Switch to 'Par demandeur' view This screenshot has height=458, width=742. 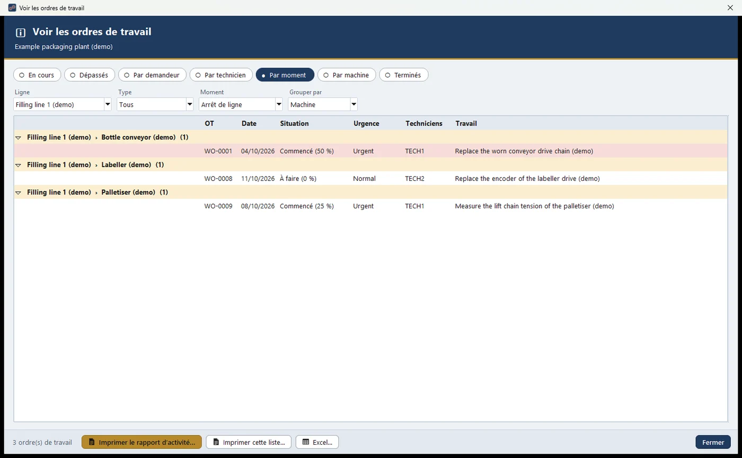[152, 75]
